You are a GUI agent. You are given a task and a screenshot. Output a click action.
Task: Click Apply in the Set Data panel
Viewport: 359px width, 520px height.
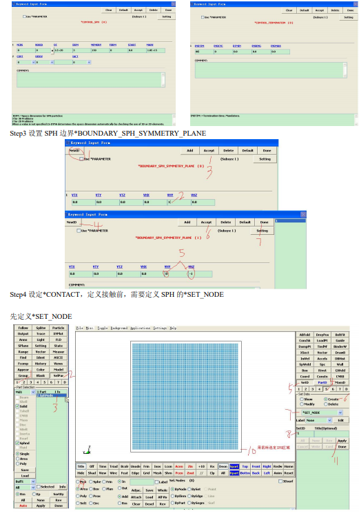point(342,441)
